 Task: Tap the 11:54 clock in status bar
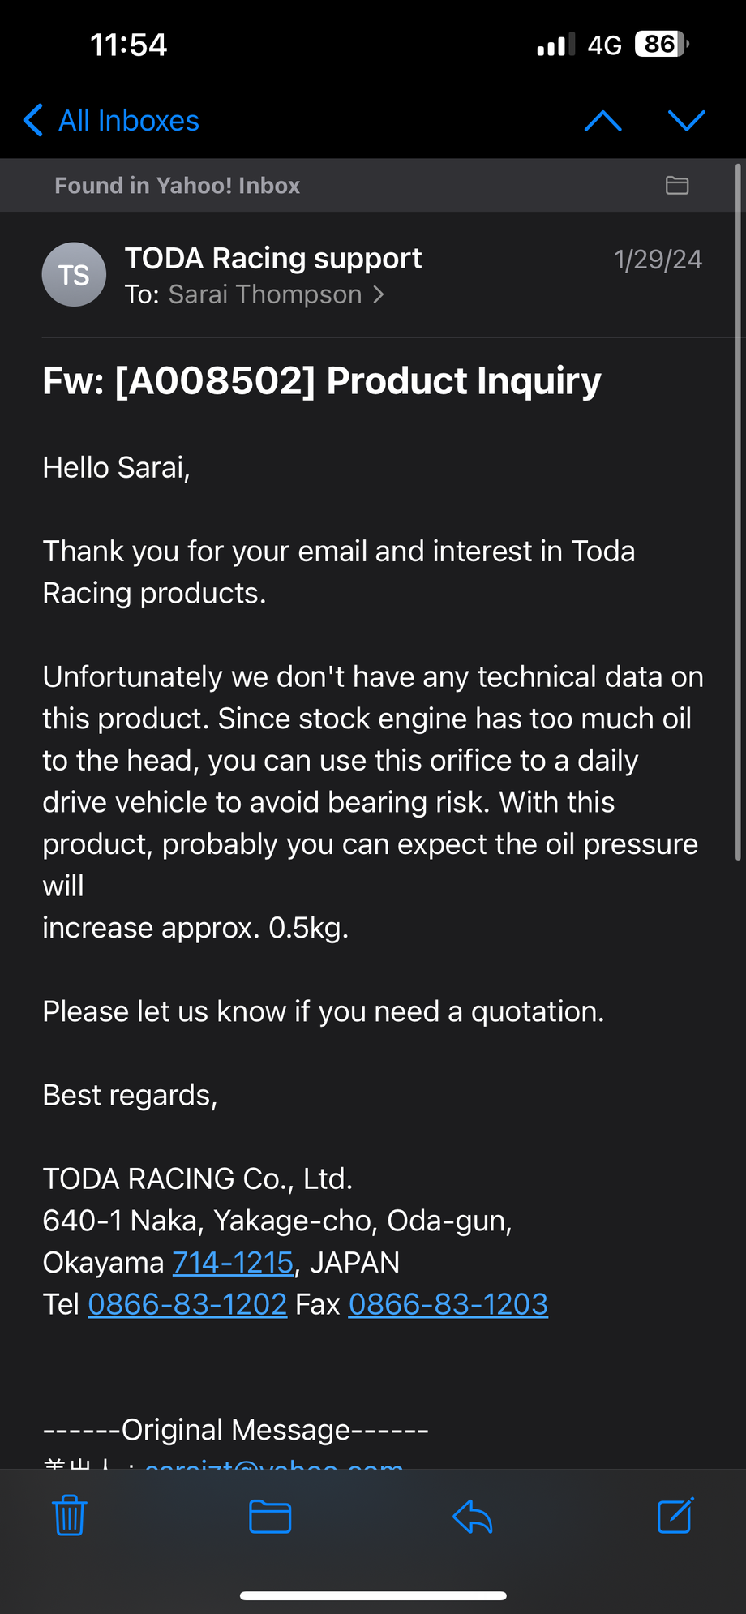[x=128, y=45]
